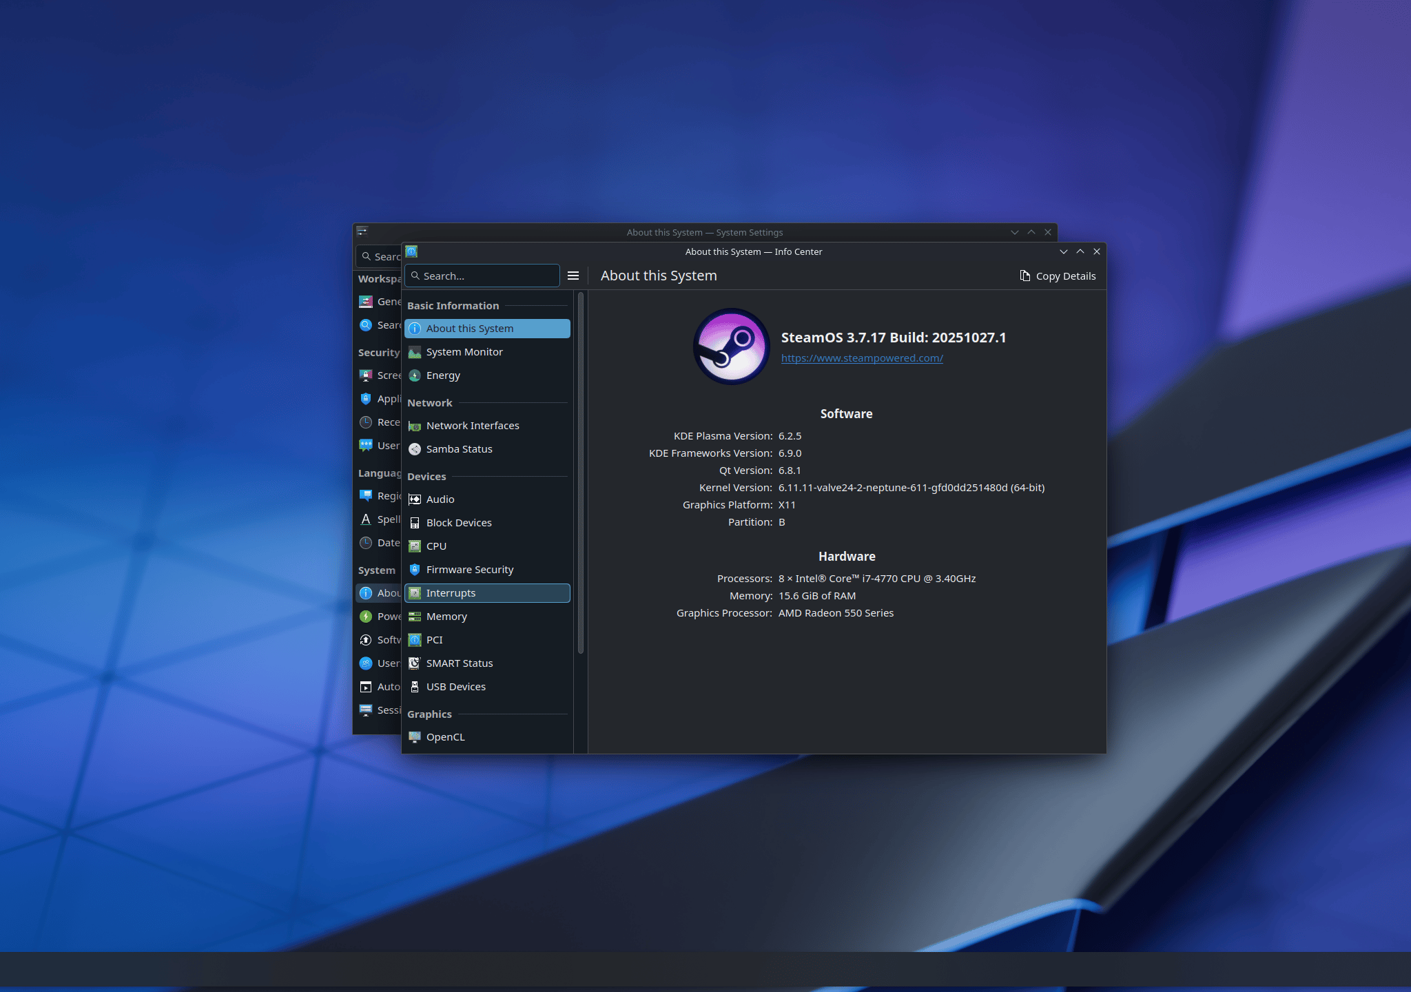Select the CPU icon entry
This screenshot has width=1411, height=992.
coord(415,546)
